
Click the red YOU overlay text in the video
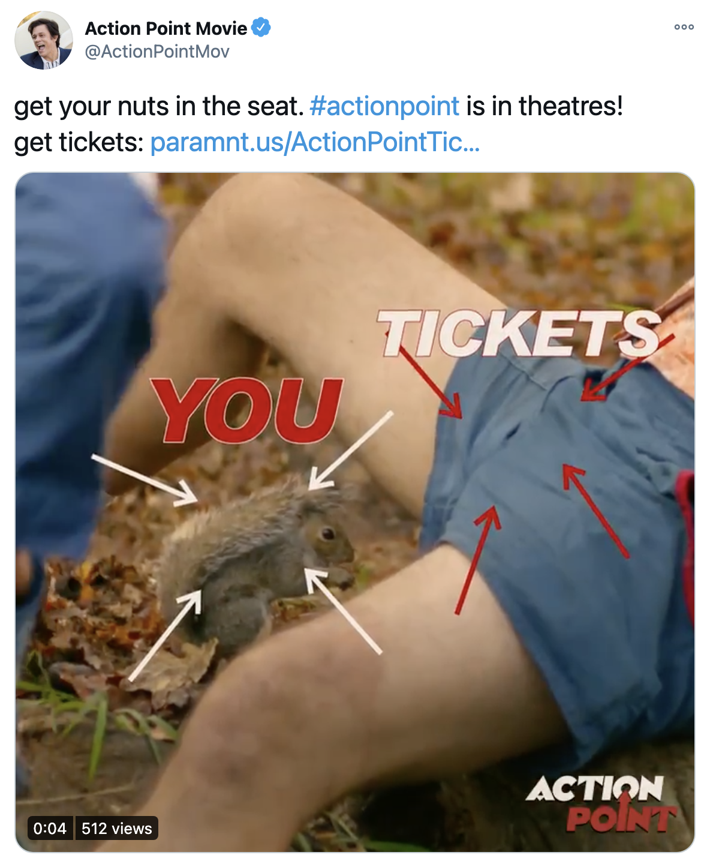pyautogui.click(x=246, y=410)
